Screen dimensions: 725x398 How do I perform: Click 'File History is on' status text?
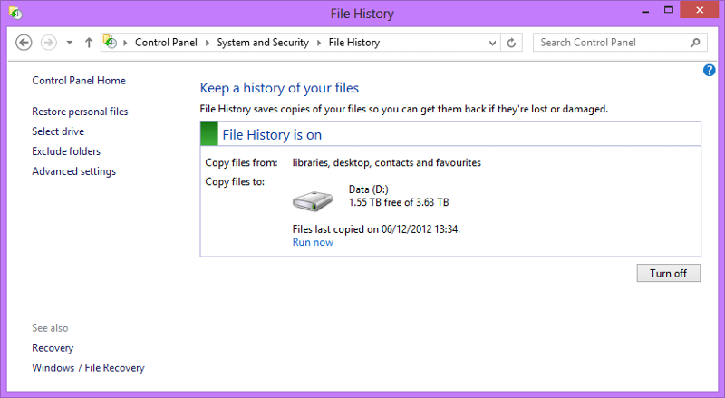pos(272,135)
